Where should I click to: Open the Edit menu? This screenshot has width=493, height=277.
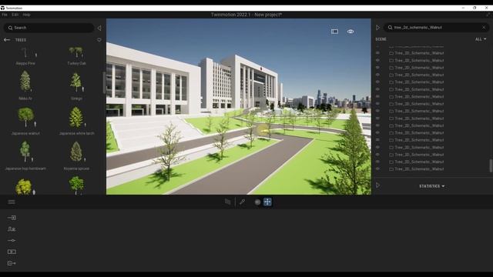15,15
